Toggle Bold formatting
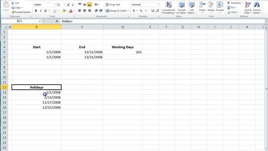 (x=36, y=10)
